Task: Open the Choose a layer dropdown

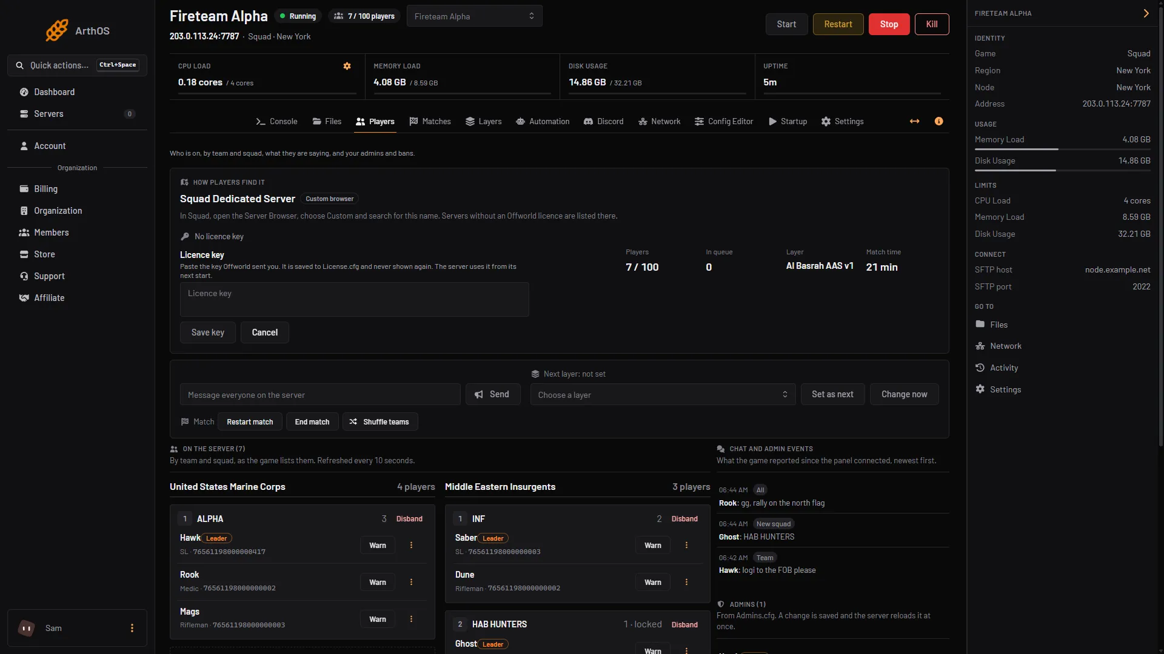Action: 663,395
